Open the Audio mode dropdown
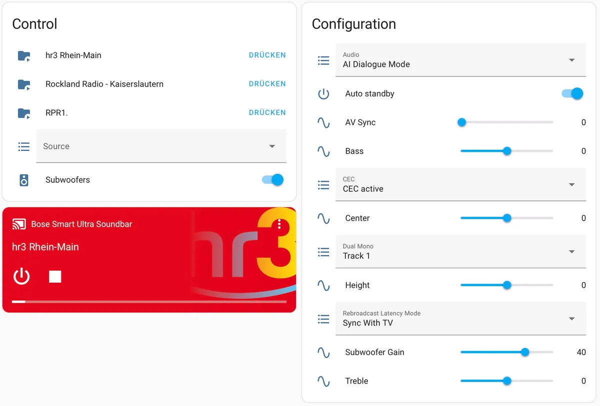Viewport: 600px width, 406px height. coord(460,60)
